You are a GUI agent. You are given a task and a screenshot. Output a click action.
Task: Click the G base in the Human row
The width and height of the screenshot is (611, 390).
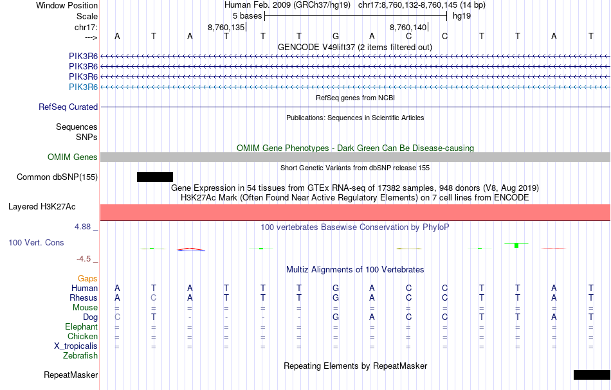(336, 288)
